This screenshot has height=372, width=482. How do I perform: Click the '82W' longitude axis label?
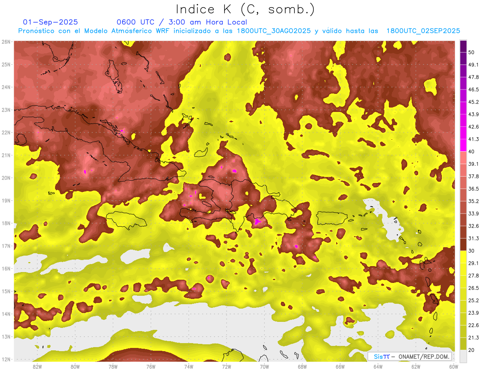pyautogui.click(x=37, y=366)
